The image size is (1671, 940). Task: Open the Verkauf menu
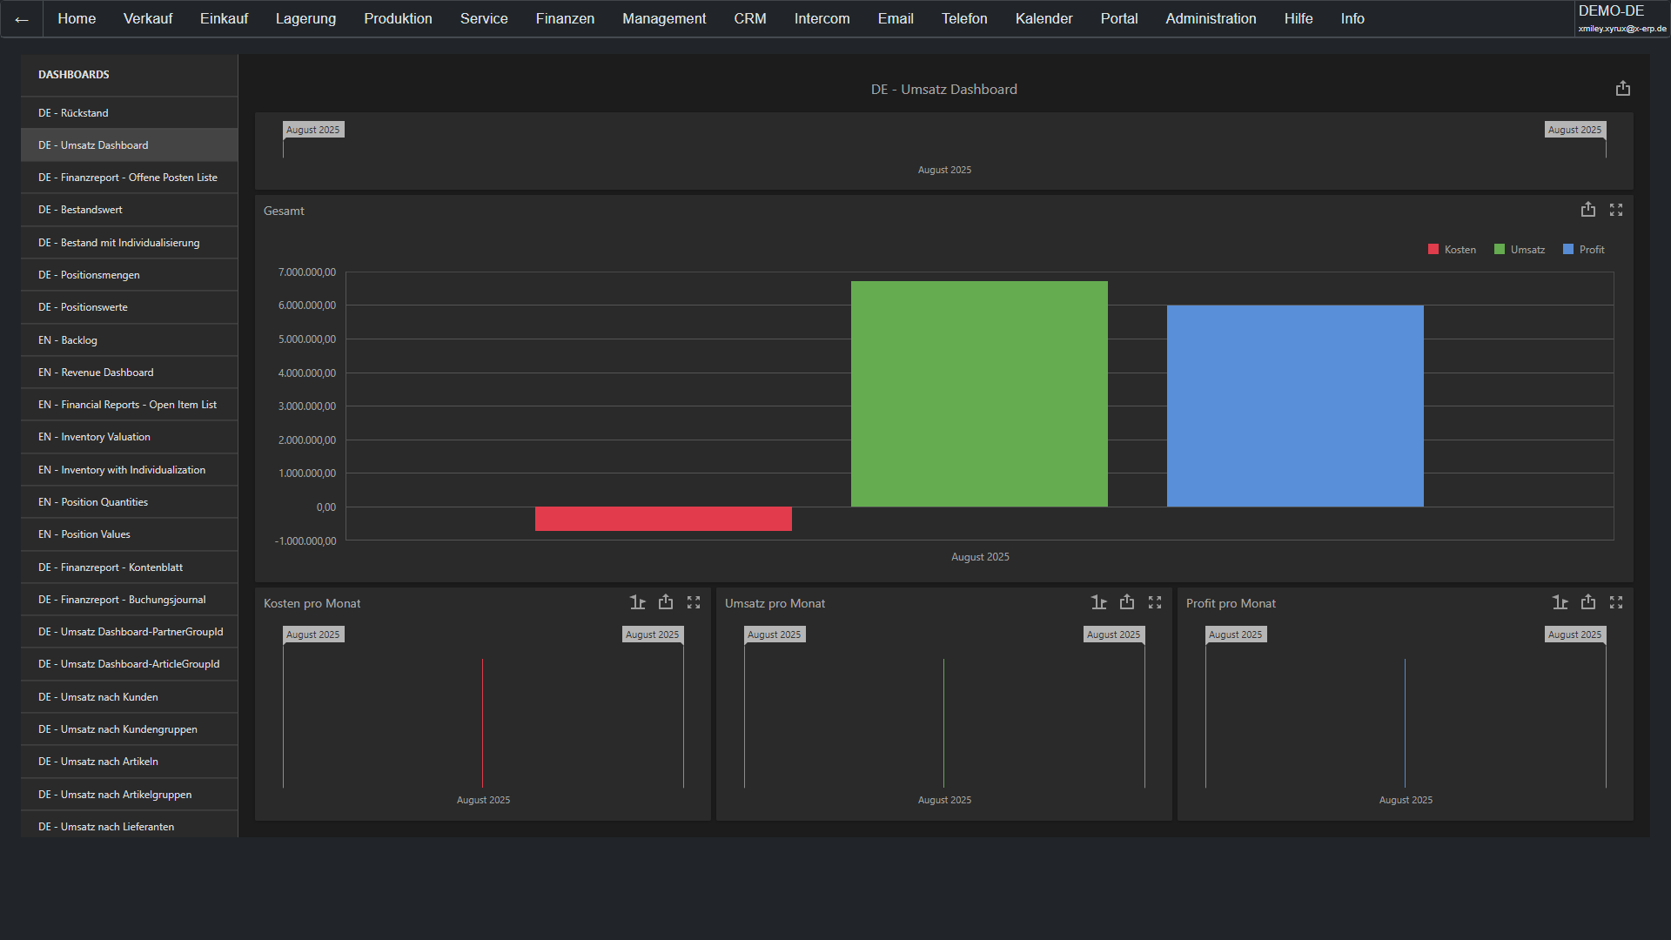point(148,19)
